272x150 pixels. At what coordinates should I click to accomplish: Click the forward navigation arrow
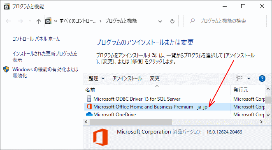click(21, 21)
